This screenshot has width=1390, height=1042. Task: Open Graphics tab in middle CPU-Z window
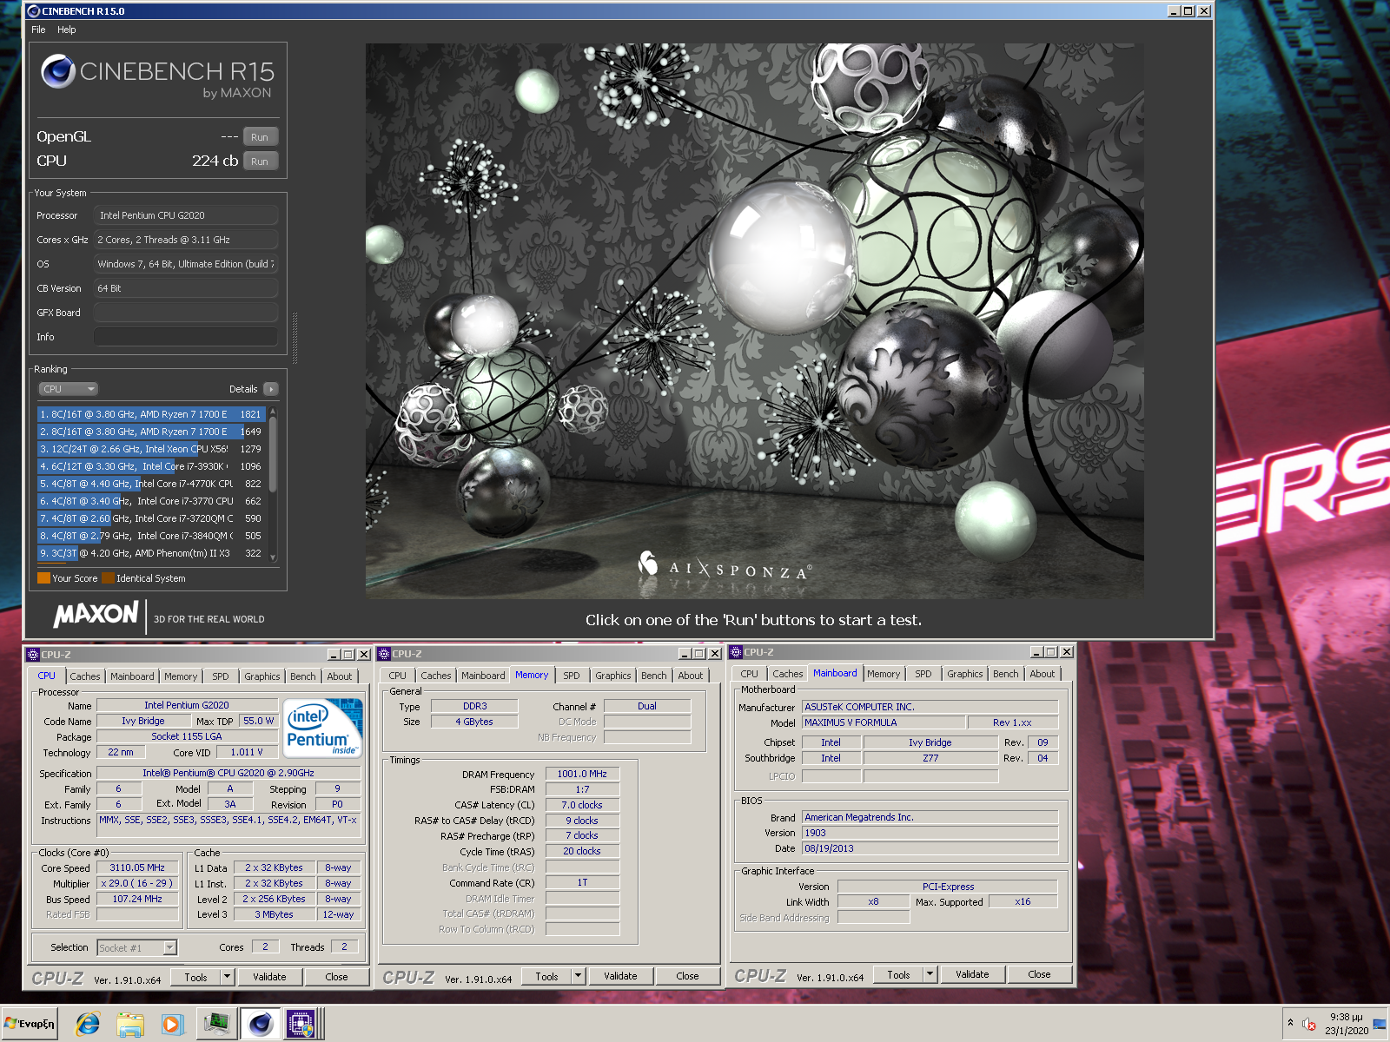613,676
